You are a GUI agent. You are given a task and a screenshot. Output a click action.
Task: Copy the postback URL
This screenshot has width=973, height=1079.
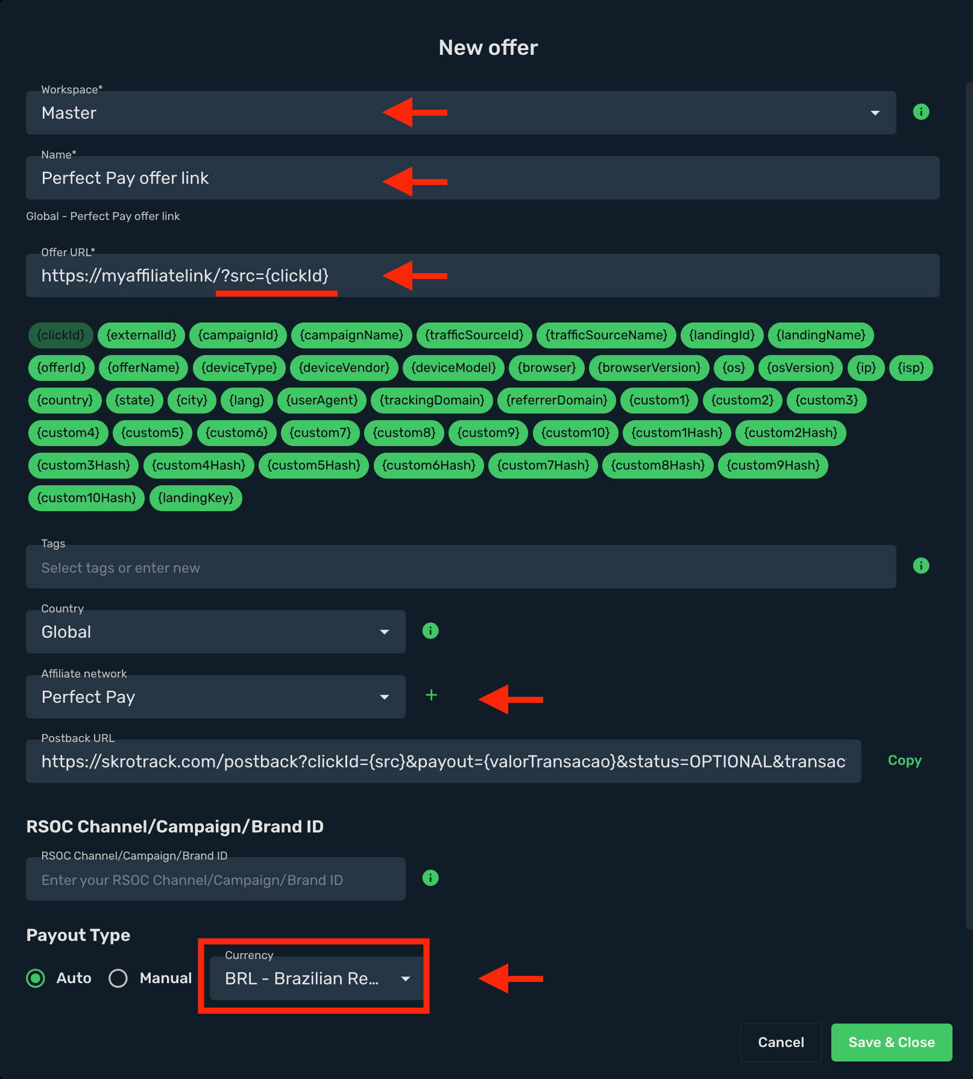[904, 761]
